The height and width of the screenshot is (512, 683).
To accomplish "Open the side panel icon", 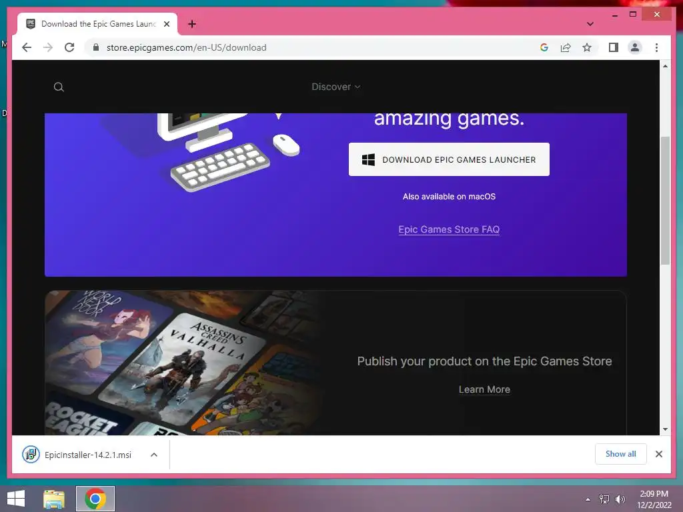I will pyautogui.click(x=614, y=47).
